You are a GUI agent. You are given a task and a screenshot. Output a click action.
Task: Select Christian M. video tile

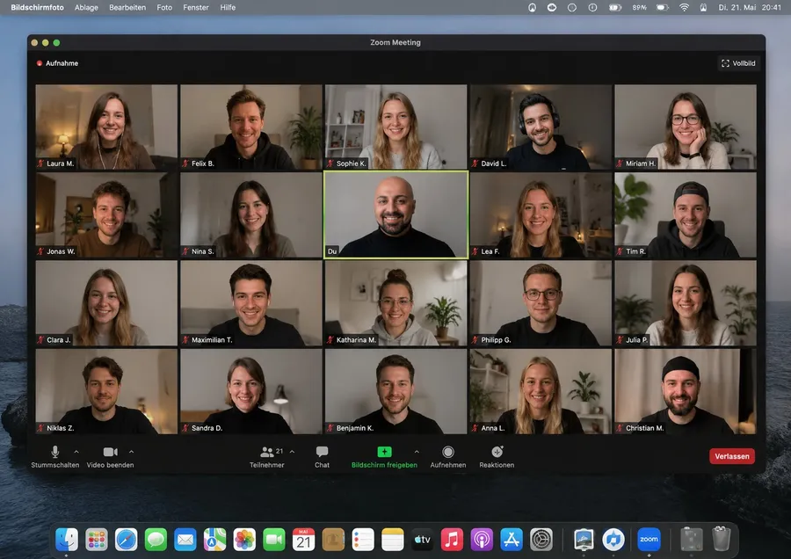tap(686, 391)
